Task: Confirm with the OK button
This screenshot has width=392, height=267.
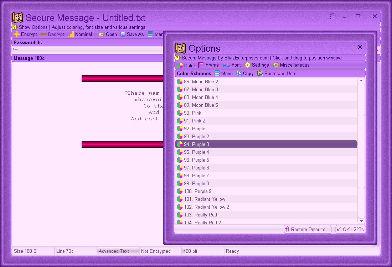Action: [350, 229]
